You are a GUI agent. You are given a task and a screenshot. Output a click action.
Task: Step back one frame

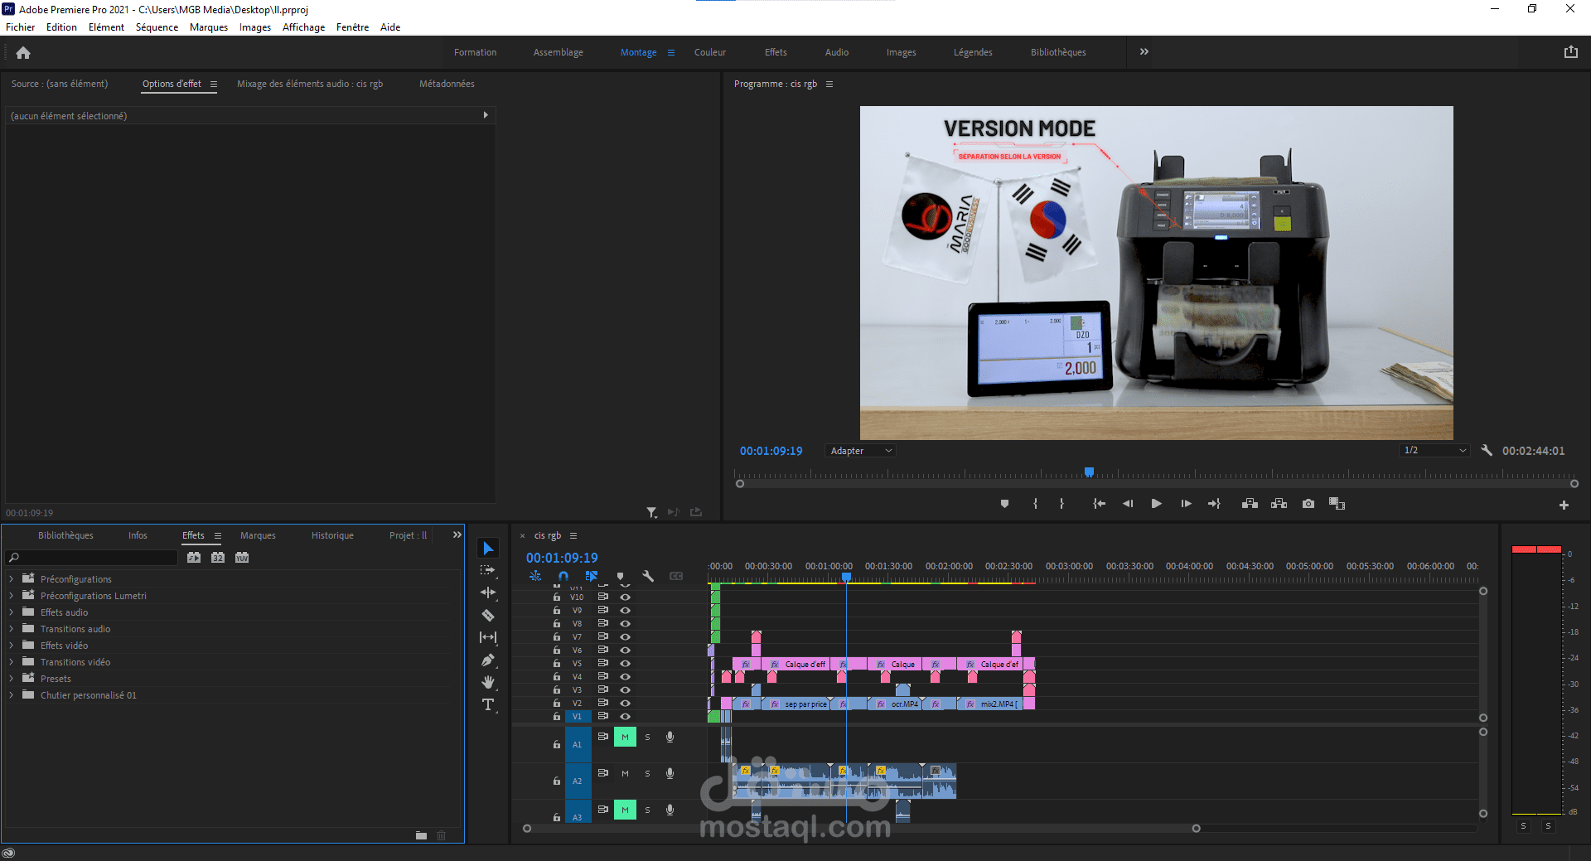point(1127,504)
